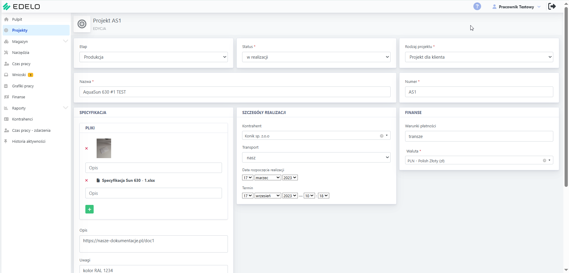
Task: Clear the PLN currency selection
Action: tap(544, 160)
